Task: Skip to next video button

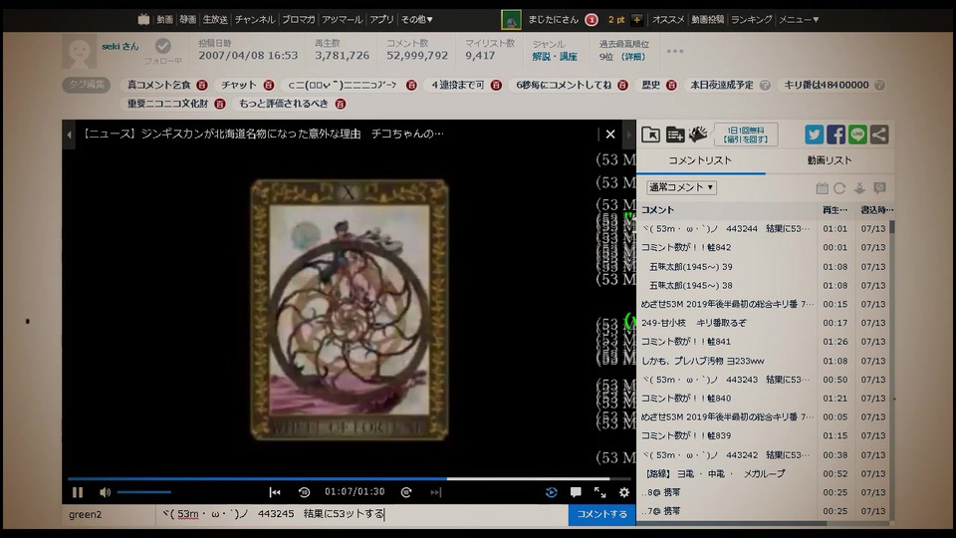Action: point(435,492)
